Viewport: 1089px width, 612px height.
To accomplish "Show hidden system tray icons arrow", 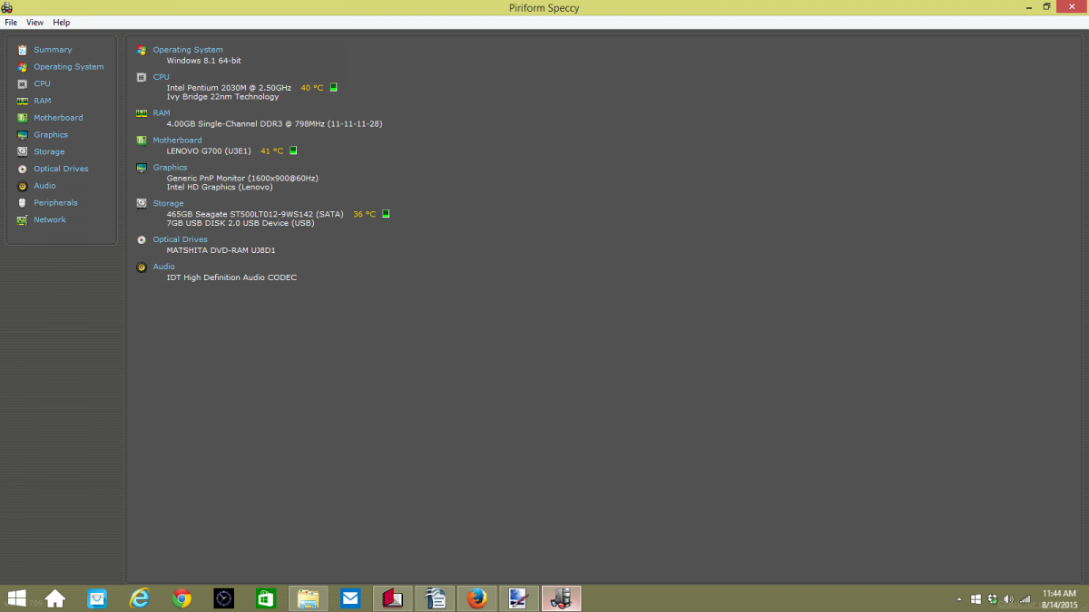I will (960, 599).
